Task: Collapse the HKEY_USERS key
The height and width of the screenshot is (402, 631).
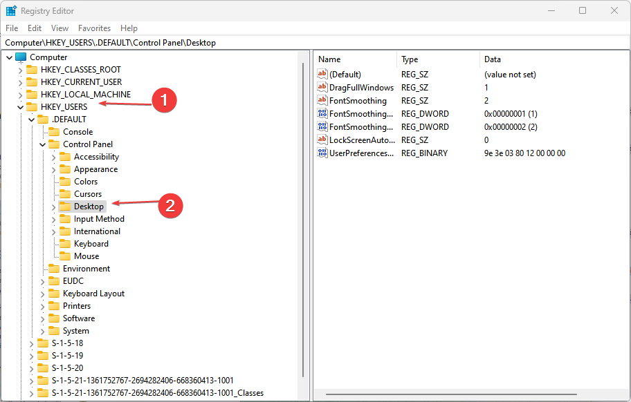Action: (x=21, y=108)
